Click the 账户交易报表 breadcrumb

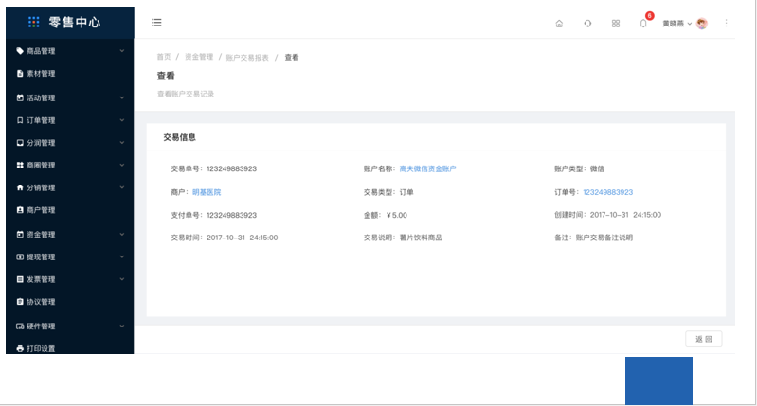tap(247, 58)
